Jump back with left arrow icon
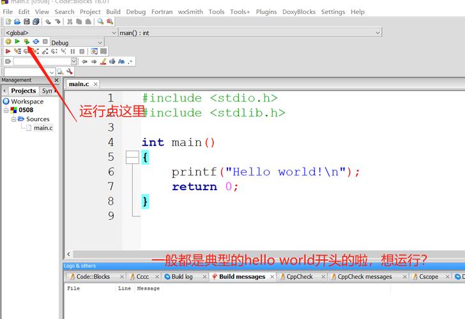 84,61
